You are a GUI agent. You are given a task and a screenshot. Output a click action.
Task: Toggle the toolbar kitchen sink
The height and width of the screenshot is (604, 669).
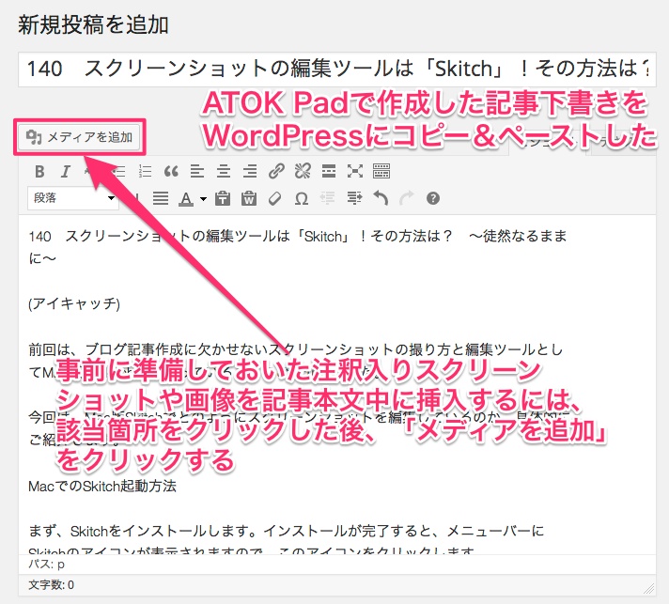click(x=381, y=171)
